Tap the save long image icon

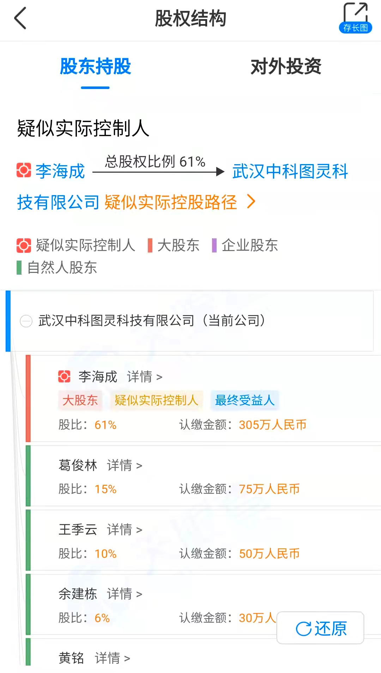(x=355, y=18)
